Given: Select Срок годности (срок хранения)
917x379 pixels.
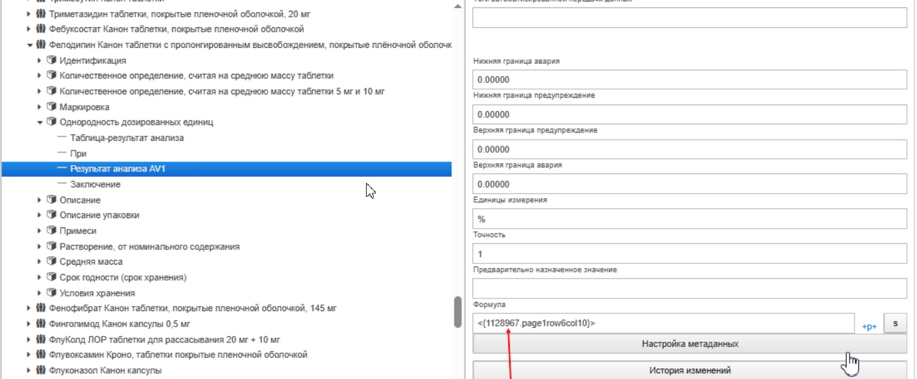Looking at the screenshot, I should (x=123, y=277).
